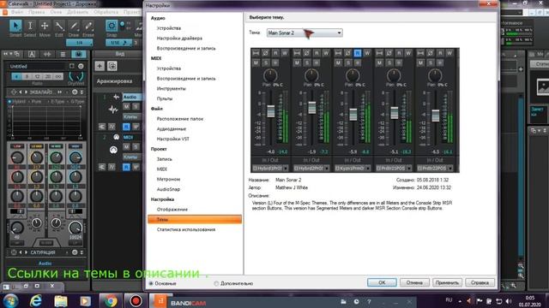Click the taskbar clock showing 0:05

[530, 301]
